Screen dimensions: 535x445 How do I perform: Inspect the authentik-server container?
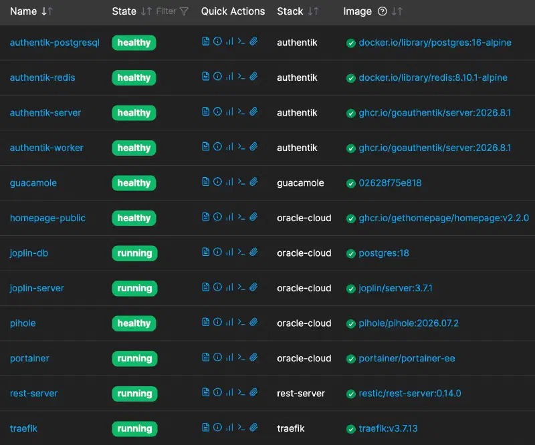[217, 112]
